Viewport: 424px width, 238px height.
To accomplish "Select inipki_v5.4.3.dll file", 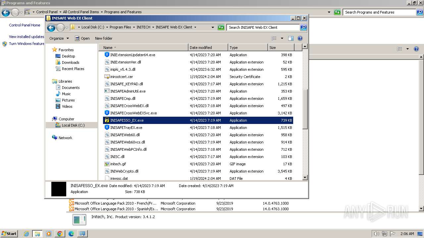I will tap(123, 69).
